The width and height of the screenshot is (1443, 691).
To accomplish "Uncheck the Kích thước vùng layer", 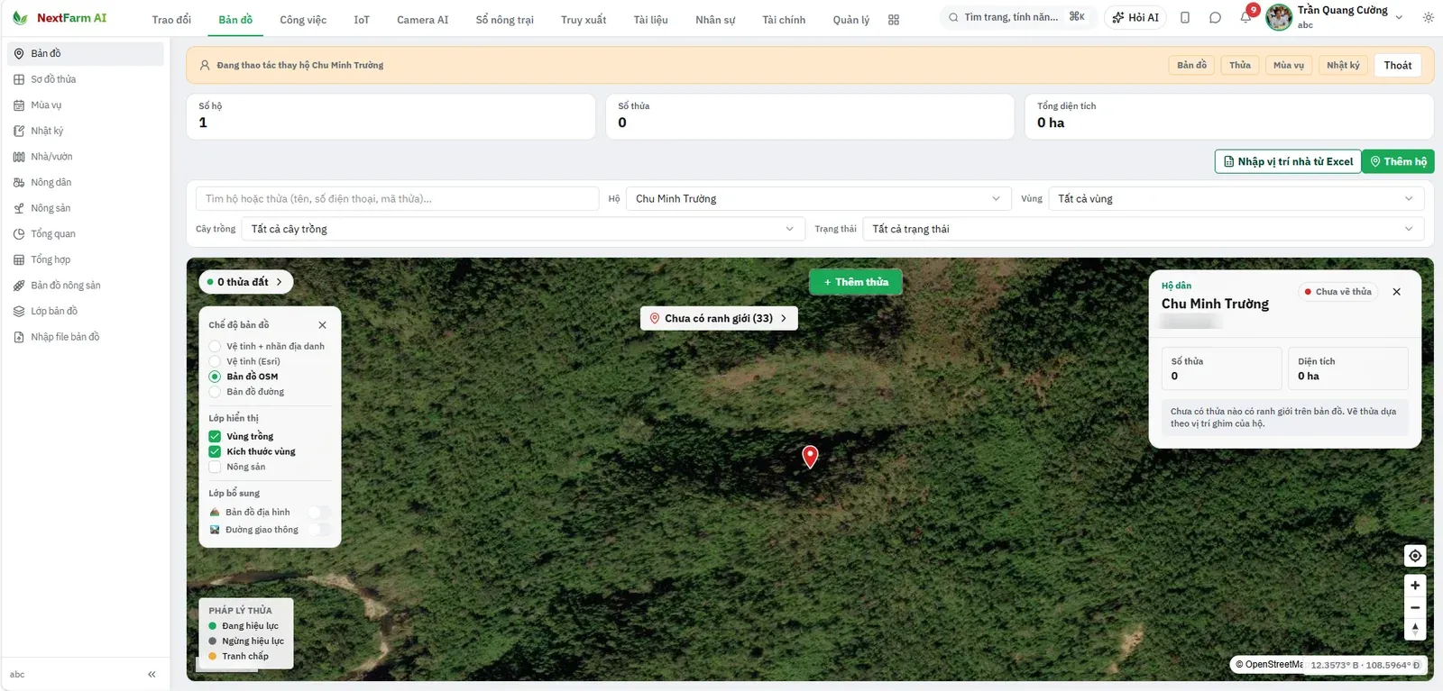I will click(215, 451).
